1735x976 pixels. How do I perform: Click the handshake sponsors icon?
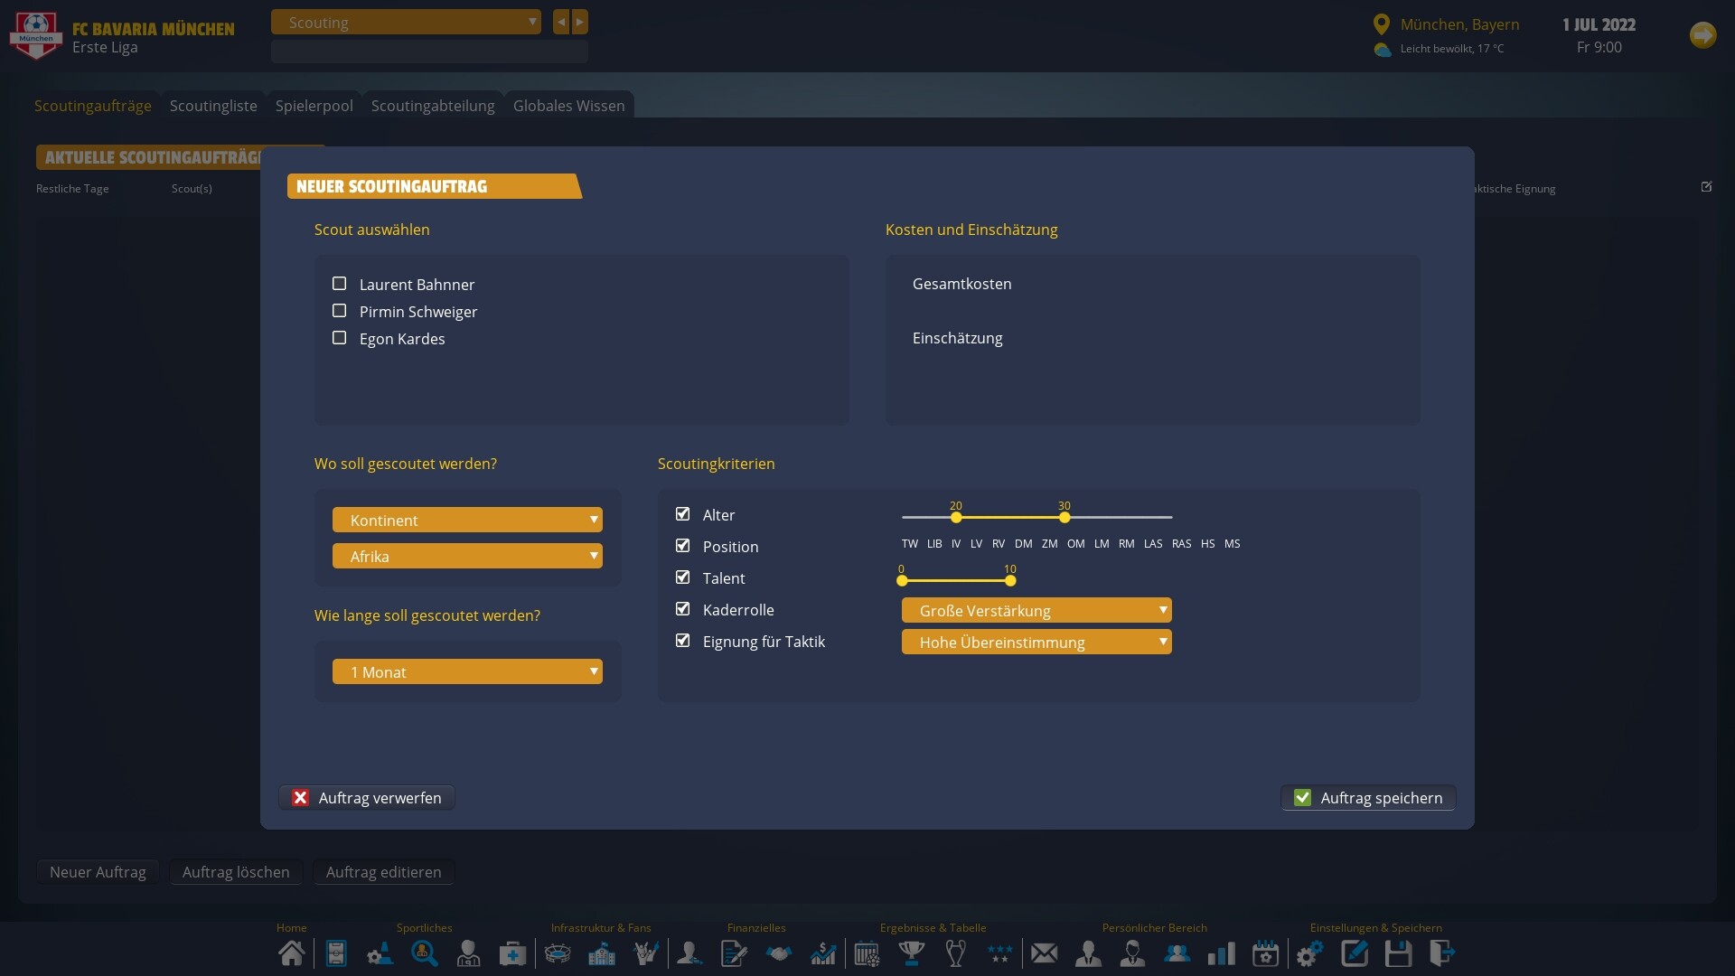click(x=778, y=953)
